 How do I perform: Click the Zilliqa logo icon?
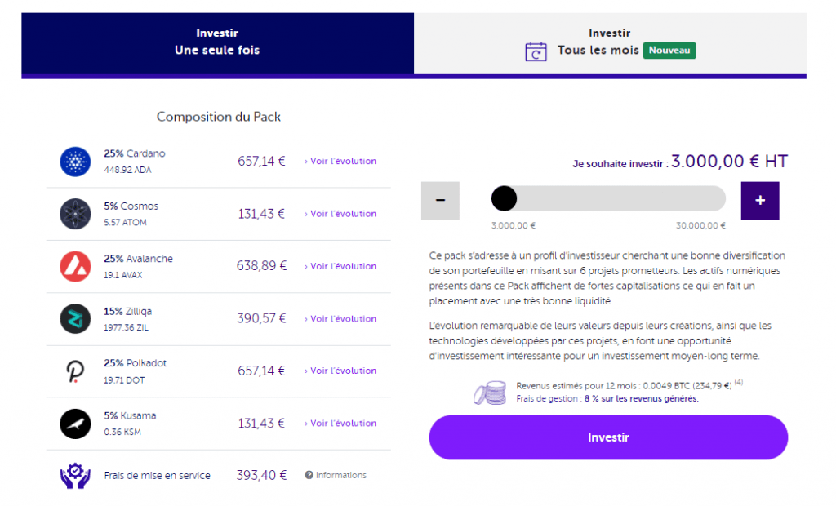click(x=75, y=318)
